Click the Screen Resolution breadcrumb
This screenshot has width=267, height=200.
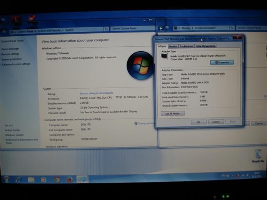[205, 28]
